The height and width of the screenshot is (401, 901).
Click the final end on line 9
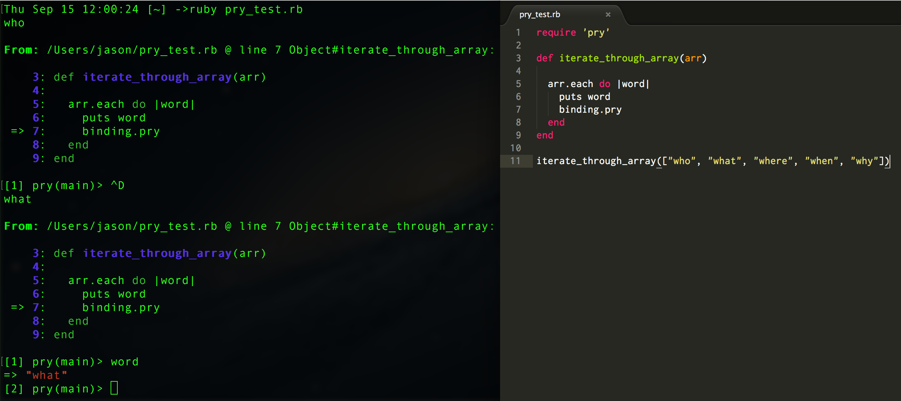pos(545,135)
